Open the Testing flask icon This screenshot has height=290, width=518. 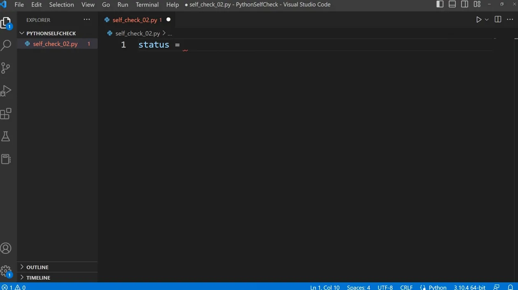tap(6, 136)
